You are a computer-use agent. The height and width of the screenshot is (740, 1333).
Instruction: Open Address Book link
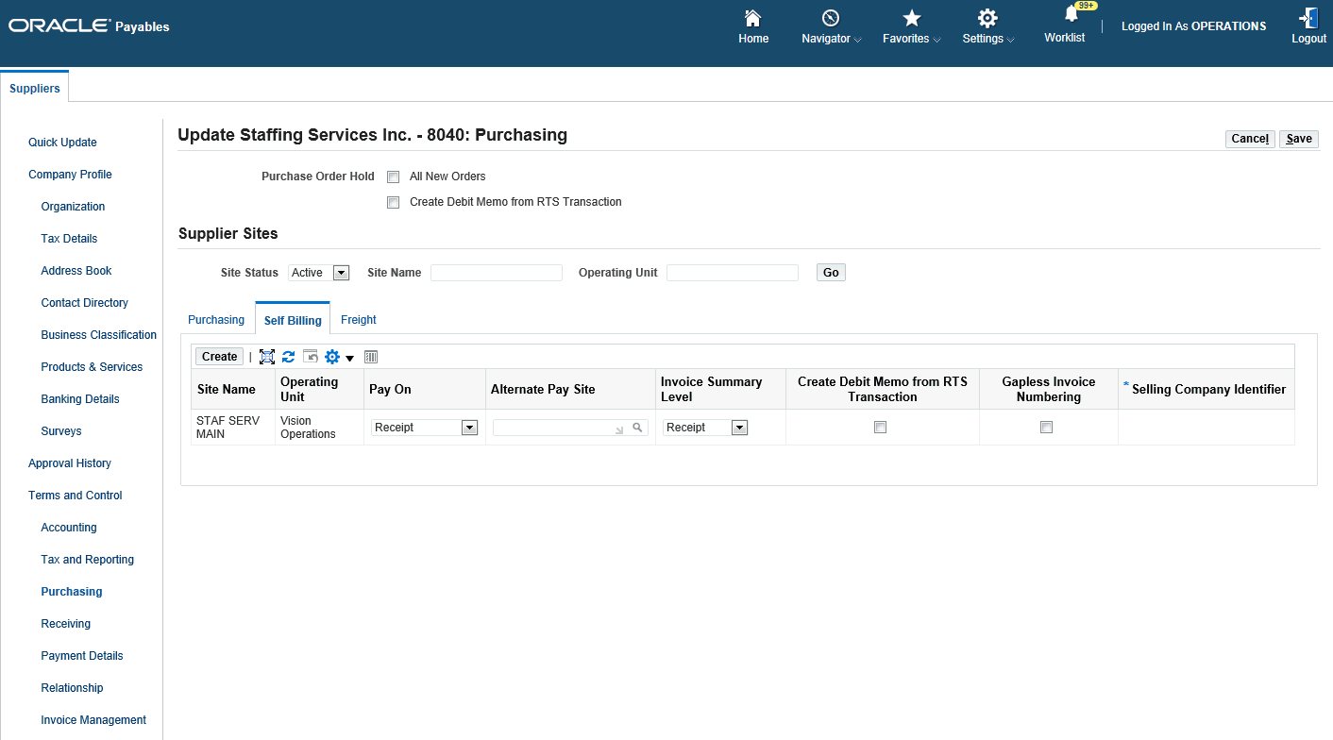click(76, 271)
